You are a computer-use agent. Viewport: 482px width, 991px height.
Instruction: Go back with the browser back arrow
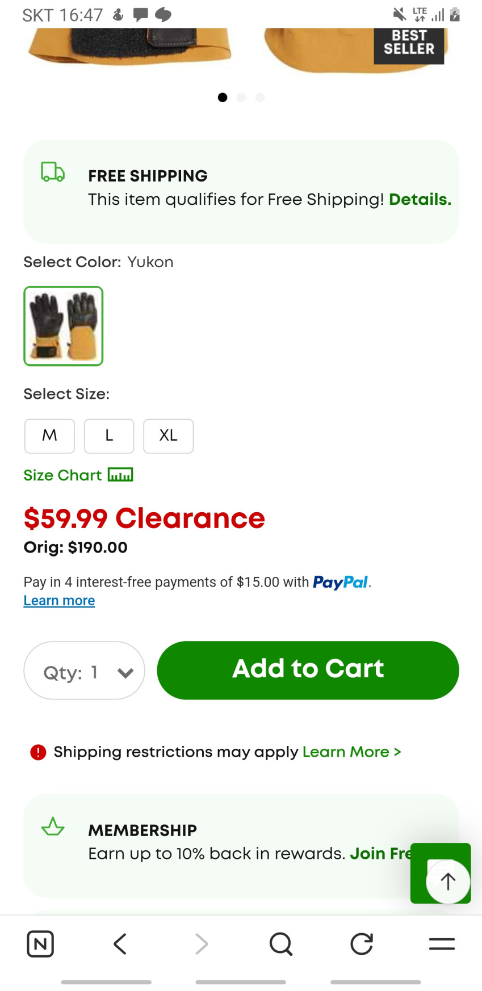(x=120, y=944)
